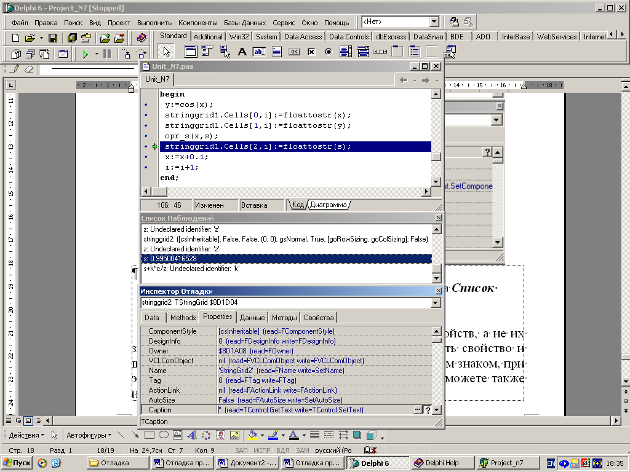Switch to the Диаграмма tab in editor
The image size is (630, 472).
pos(328,205)
